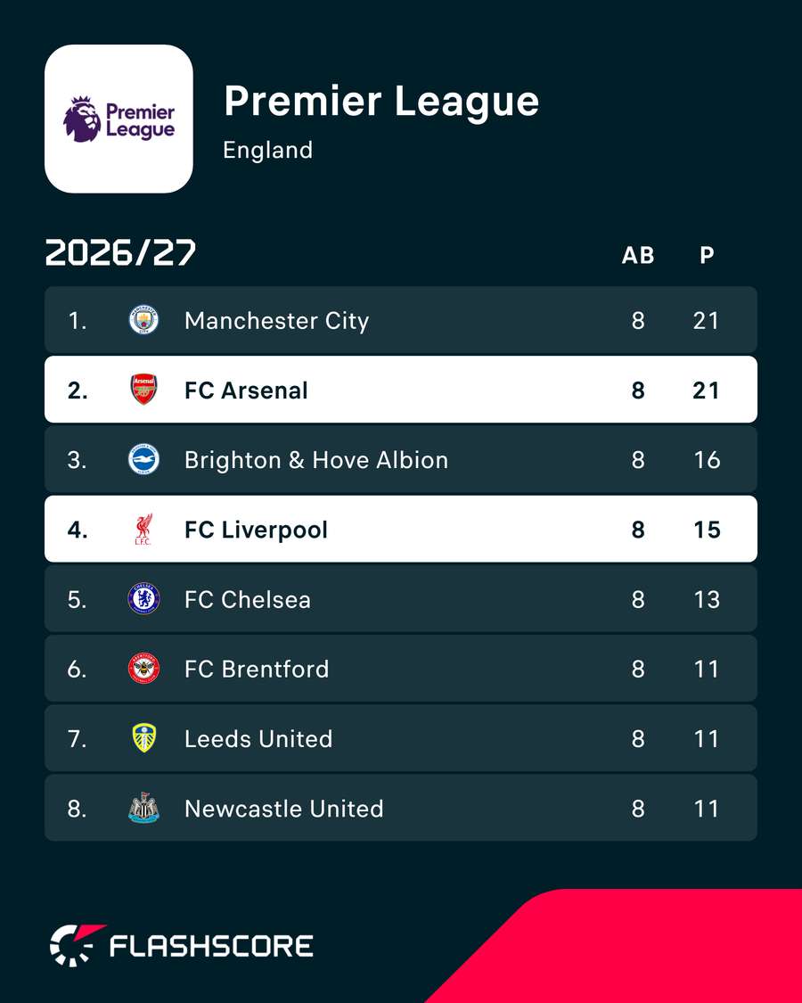802x1003 pixels.
Task: Select the highlighted FC Arsenal row
Action: (401, 390)
